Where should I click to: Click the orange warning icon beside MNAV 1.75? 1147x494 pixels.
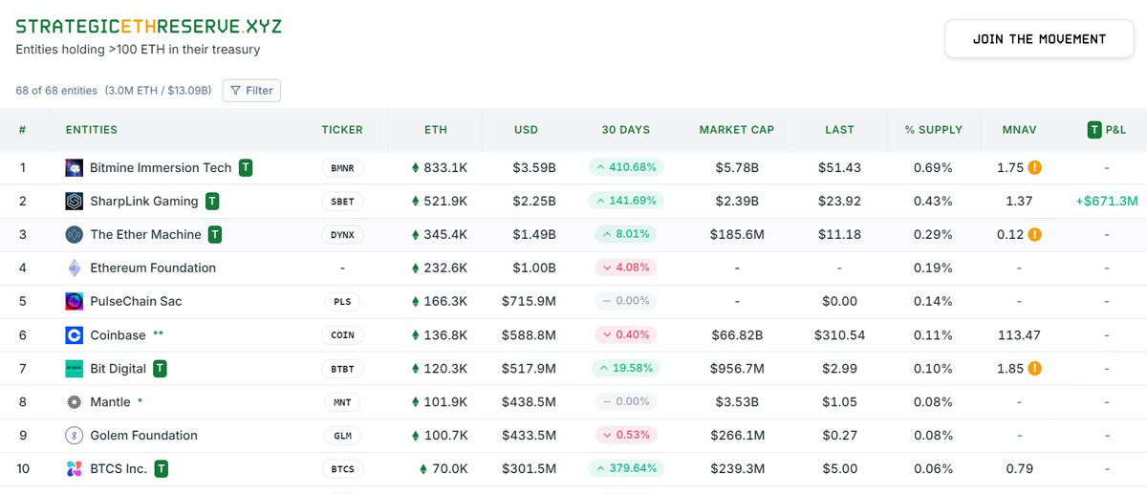pyautogui.click(x=1034, y=168)
